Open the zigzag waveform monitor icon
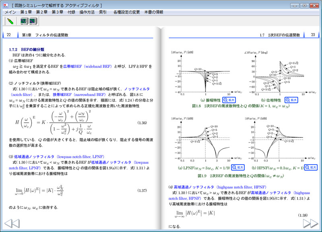Viewport: 322px width, 232px height. pos(24,21)
